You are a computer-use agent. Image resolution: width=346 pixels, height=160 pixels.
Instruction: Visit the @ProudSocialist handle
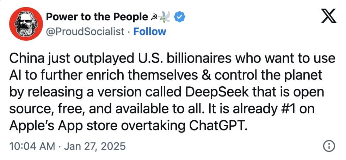tap(85, 32)
